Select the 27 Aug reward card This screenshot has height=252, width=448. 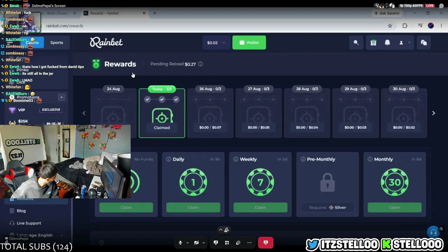point(259,113)
